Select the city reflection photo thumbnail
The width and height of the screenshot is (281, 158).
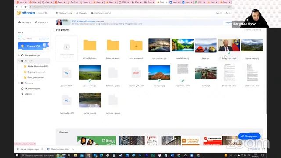[159, 45]
